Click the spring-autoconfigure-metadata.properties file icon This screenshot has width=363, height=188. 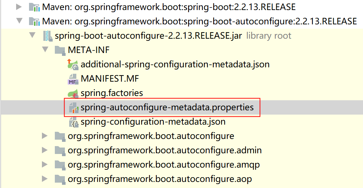tap(73, 107)
